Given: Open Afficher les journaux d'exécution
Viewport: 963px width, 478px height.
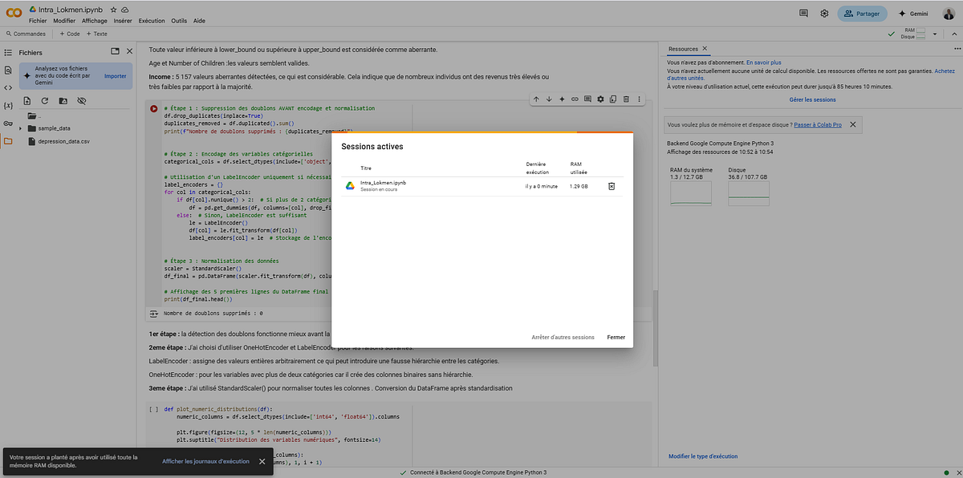Looking at the screenshot, I should 206,461.
